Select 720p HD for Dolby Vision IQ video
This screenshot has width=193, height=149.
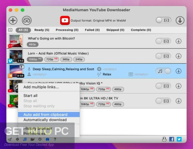(x=104, y=89)
